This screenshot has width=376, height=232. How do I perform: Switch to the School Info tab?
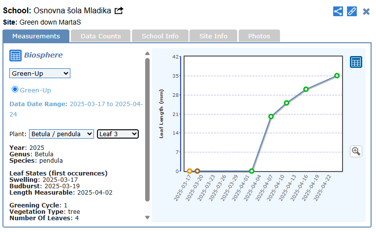(160, 36)
